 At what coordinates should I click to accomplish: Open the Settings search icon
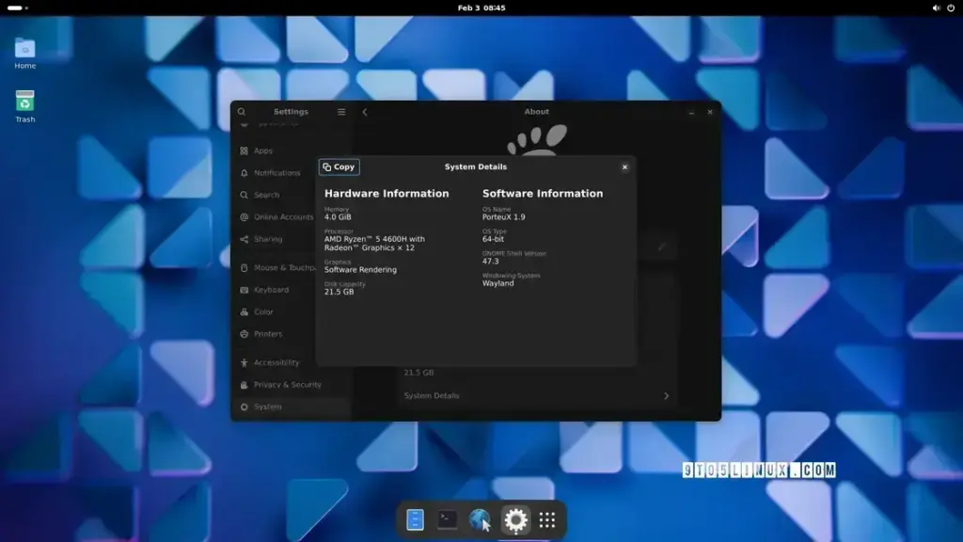coord(242,112)
